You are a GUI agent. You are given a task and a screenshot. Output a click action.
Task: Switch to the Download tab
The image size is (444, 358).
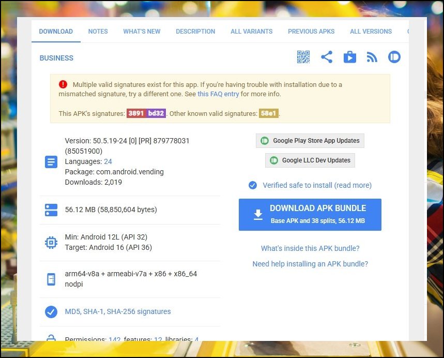coord(56,32)
